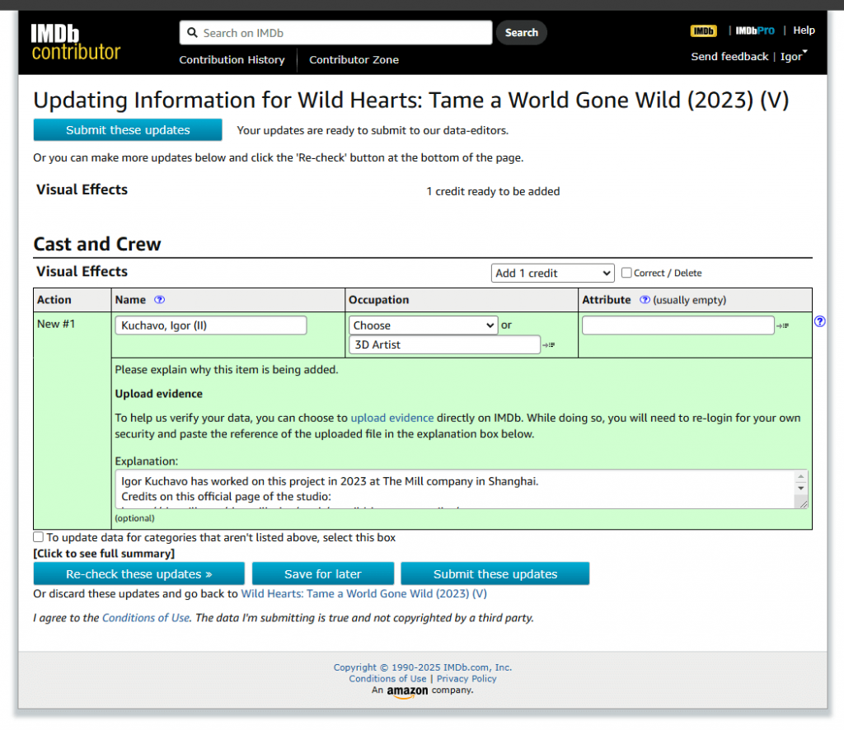844x730 pixels.
Task: Click the explanation box scroll up arrow
Action: pos(801,476)
